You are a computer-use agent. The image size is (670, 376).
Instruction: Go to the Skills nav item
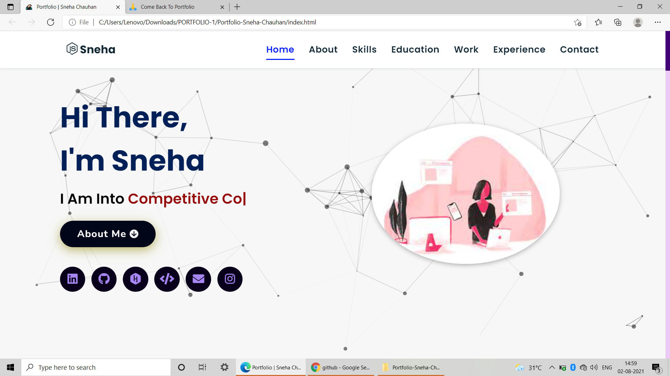click(364, 49)
